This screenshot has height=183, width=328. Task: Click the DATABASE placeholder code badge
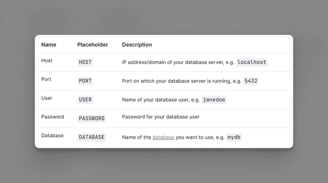point(92,137)
